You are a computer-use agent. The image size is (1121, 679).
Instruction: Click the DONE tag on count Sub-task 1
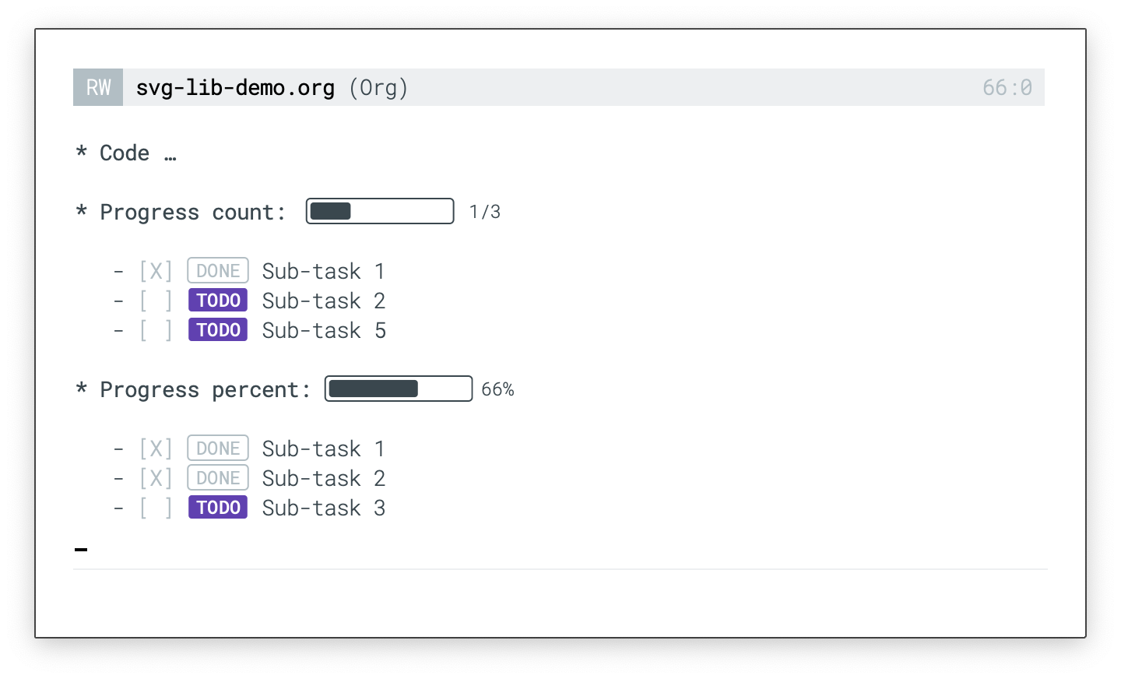tap(218, 271)
